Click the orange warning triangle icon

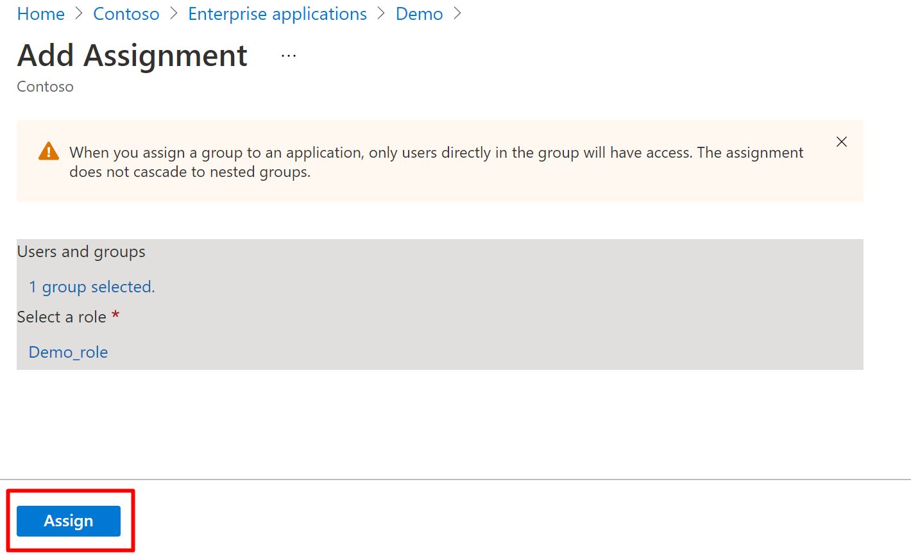pyautogui.click(x=49, y=151)
